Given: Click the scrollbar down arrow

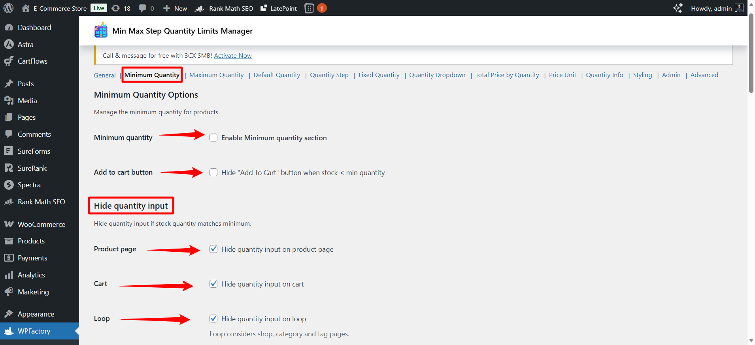Looking at the screenshot, I should tap(751, 340).
